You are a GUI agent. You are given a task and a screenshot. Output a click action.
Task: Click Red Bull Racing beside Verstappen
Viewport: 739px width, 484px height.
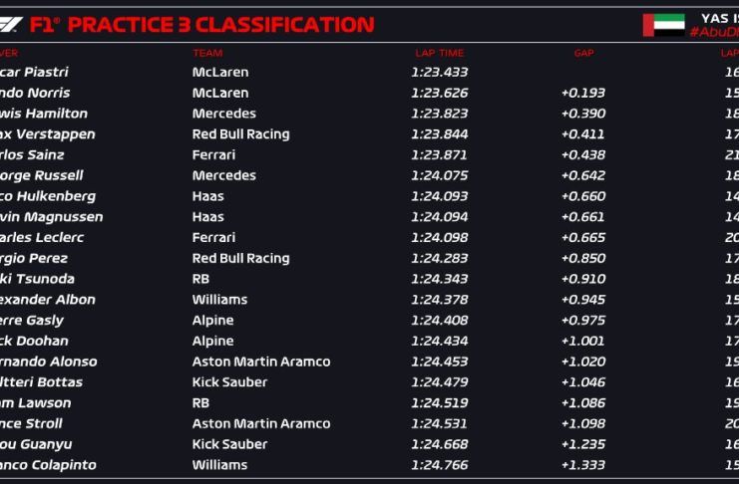coord(240,134)
